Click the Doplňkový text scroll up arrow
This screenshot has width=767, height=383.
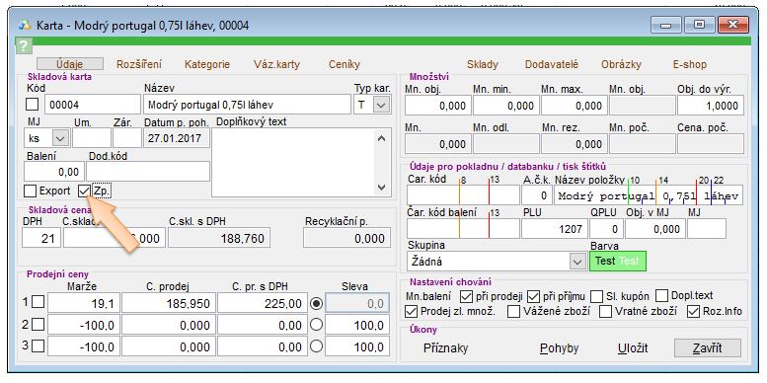(x=382, y=138)
